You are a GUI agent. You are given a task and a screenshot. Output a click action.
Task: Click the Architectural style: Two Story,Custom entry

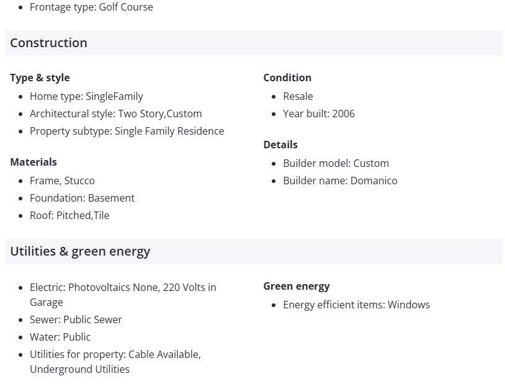click(115, 114)
